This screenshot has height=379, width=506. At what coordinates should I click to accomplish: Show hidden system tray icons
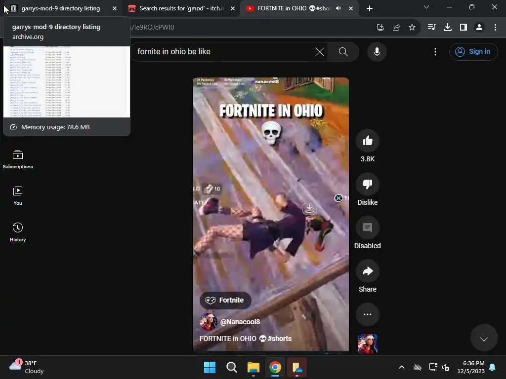(402, 367)
